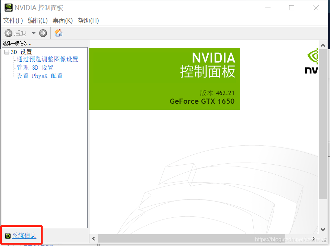Click the vertical scrollbar down arrow
Screen dimensions: 330x246
pos(323,229)
